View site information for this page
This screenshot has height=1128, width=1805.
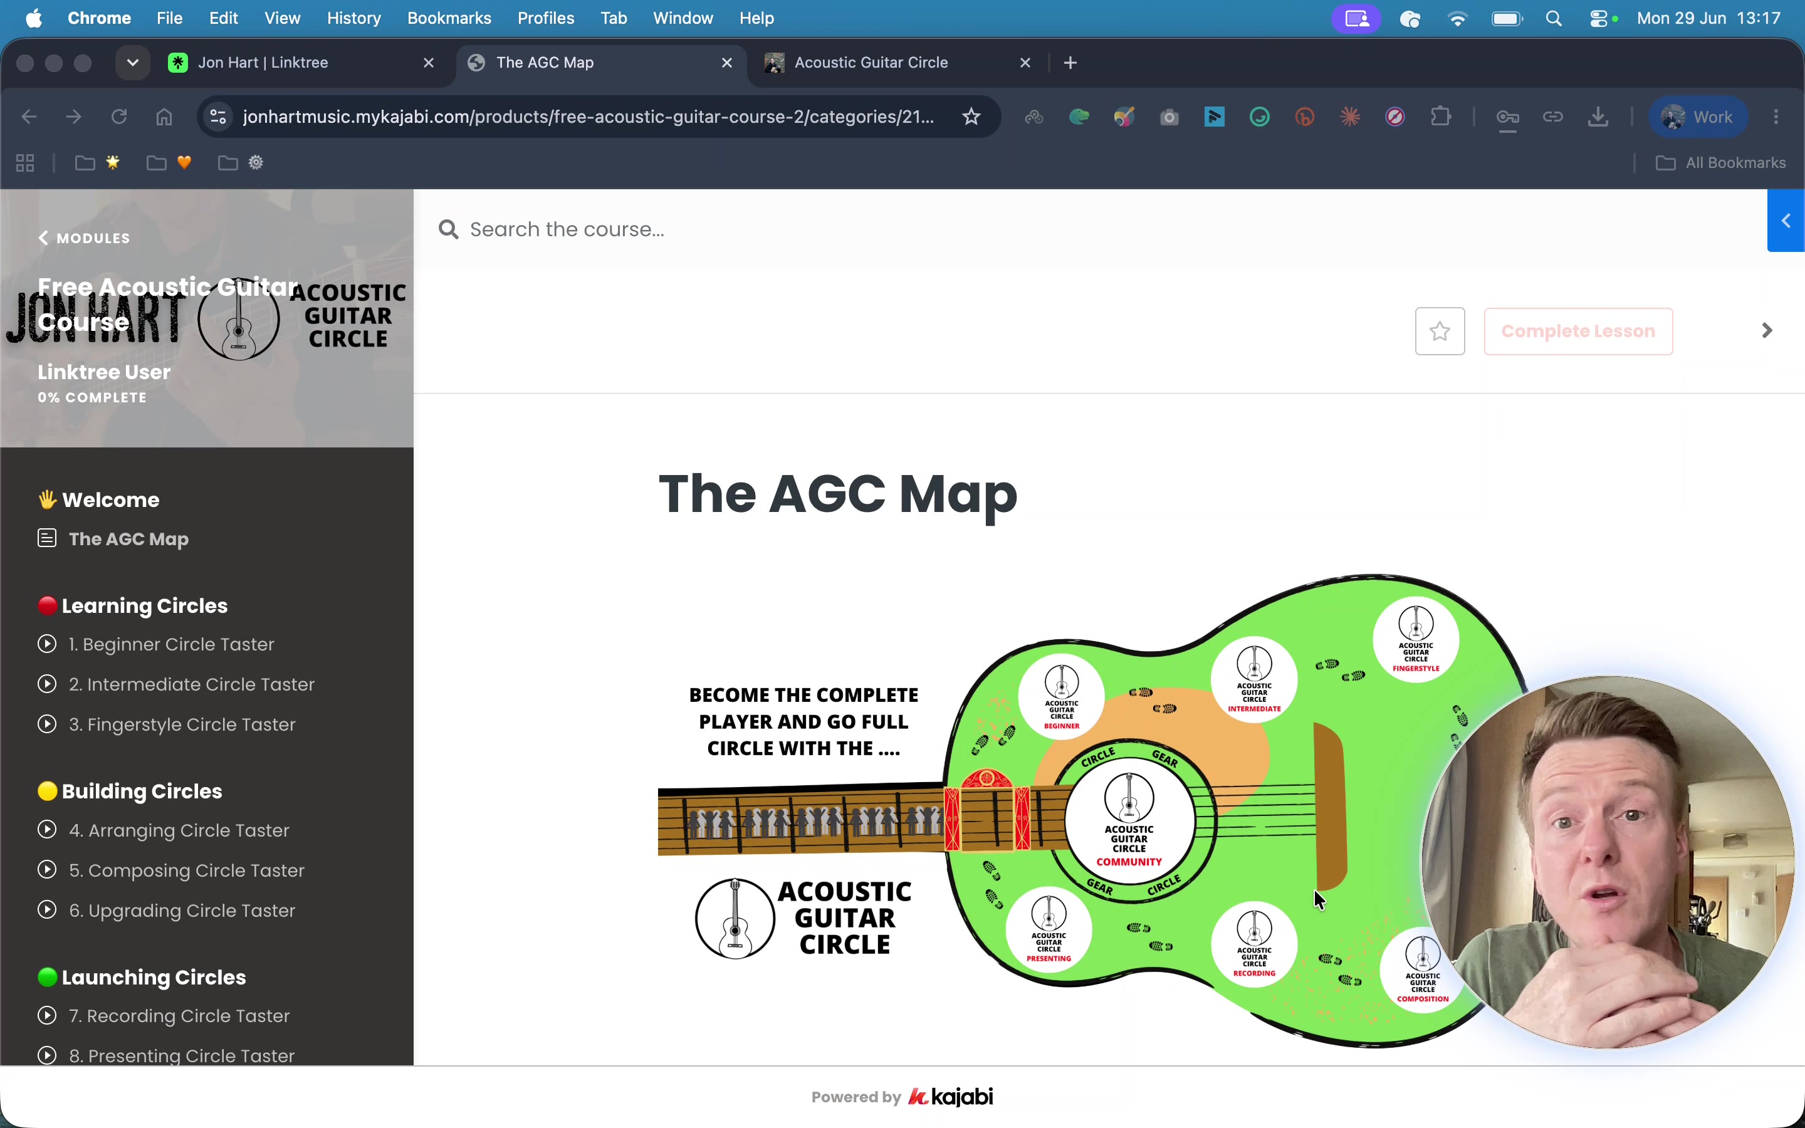pyautogui.click(x=219, y=117)
